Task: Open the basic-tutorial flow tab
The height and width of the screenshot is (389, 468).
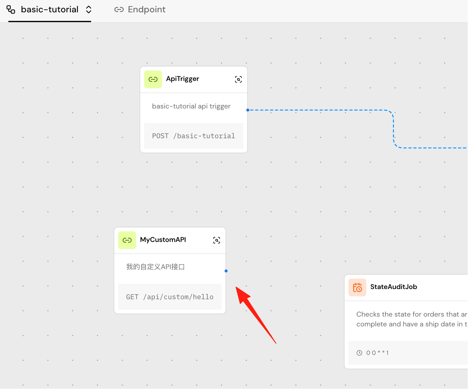Action: 50,10
